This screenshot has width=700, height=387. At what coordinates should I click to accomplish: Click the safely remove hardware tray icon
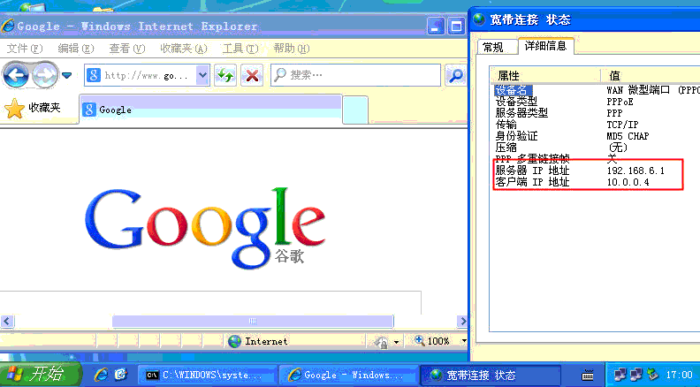(653, 375)
